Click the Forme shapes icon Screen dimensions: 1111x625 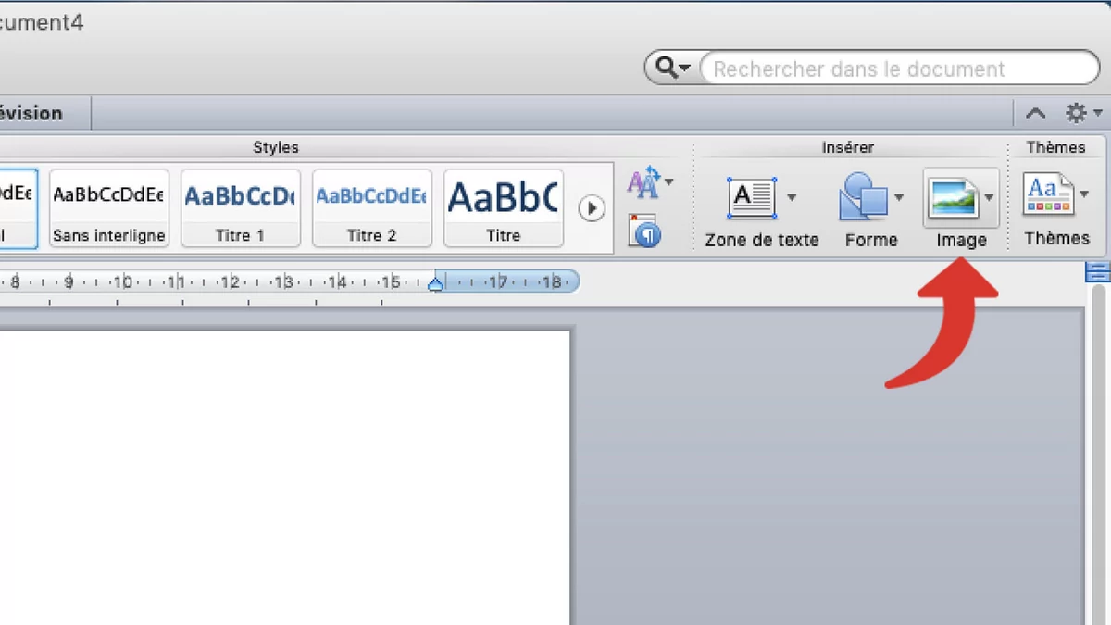863,196
